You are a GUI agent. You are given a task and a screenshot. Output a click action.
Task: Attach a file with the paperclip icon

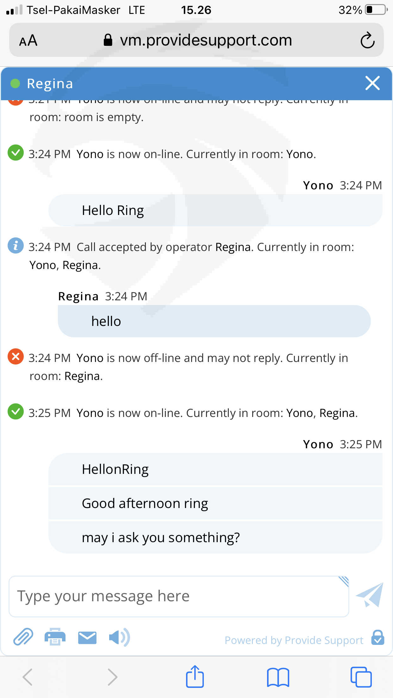point(23,637)
